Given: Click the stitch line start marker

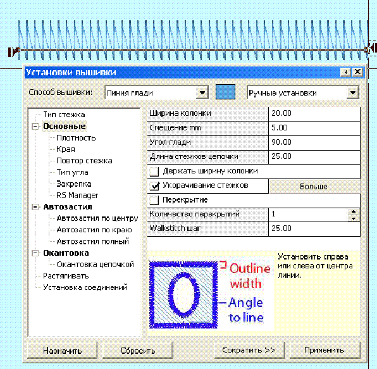Looking at the screenshot, I should pos(14,51).
